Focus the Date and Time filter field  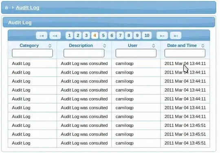click(185, 53)
